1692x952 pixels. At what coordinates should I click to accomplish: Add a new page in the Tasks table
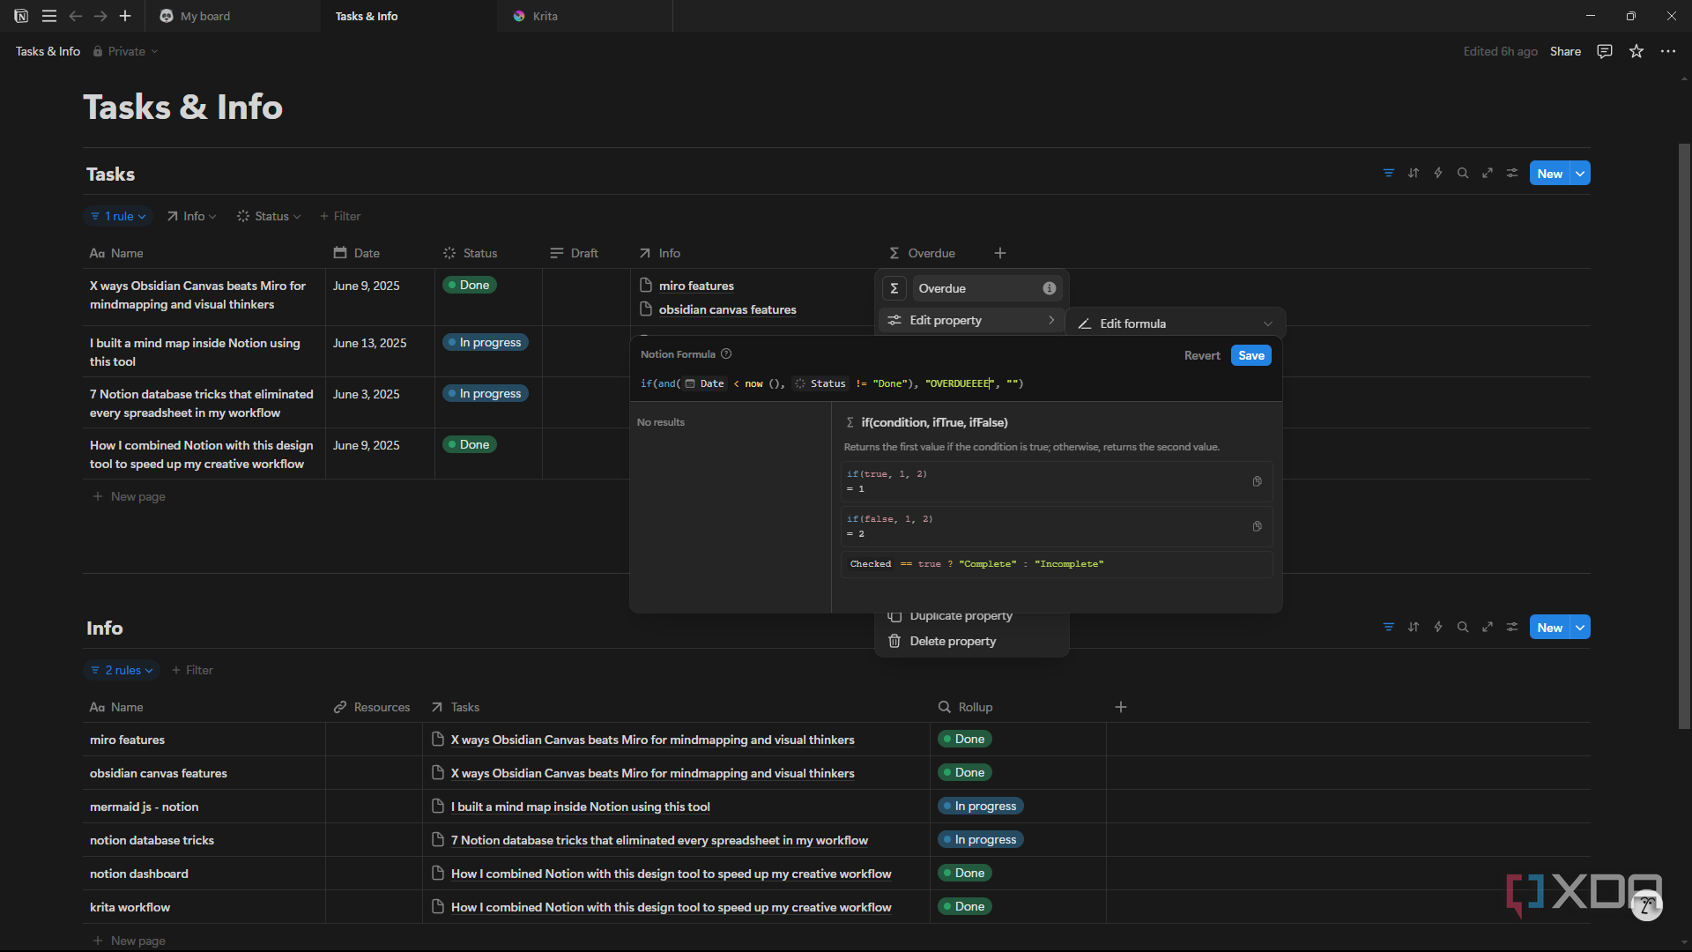point(130,496)
